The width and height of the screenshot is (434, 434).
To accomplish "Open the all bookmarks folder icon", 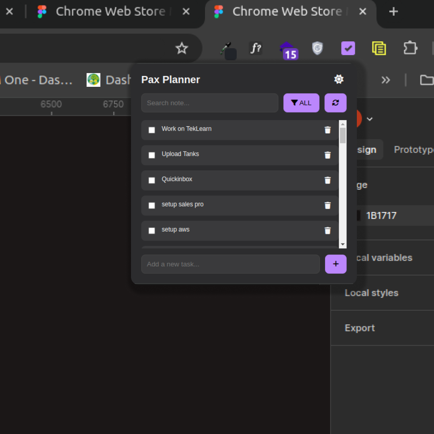I will point(427,80).
